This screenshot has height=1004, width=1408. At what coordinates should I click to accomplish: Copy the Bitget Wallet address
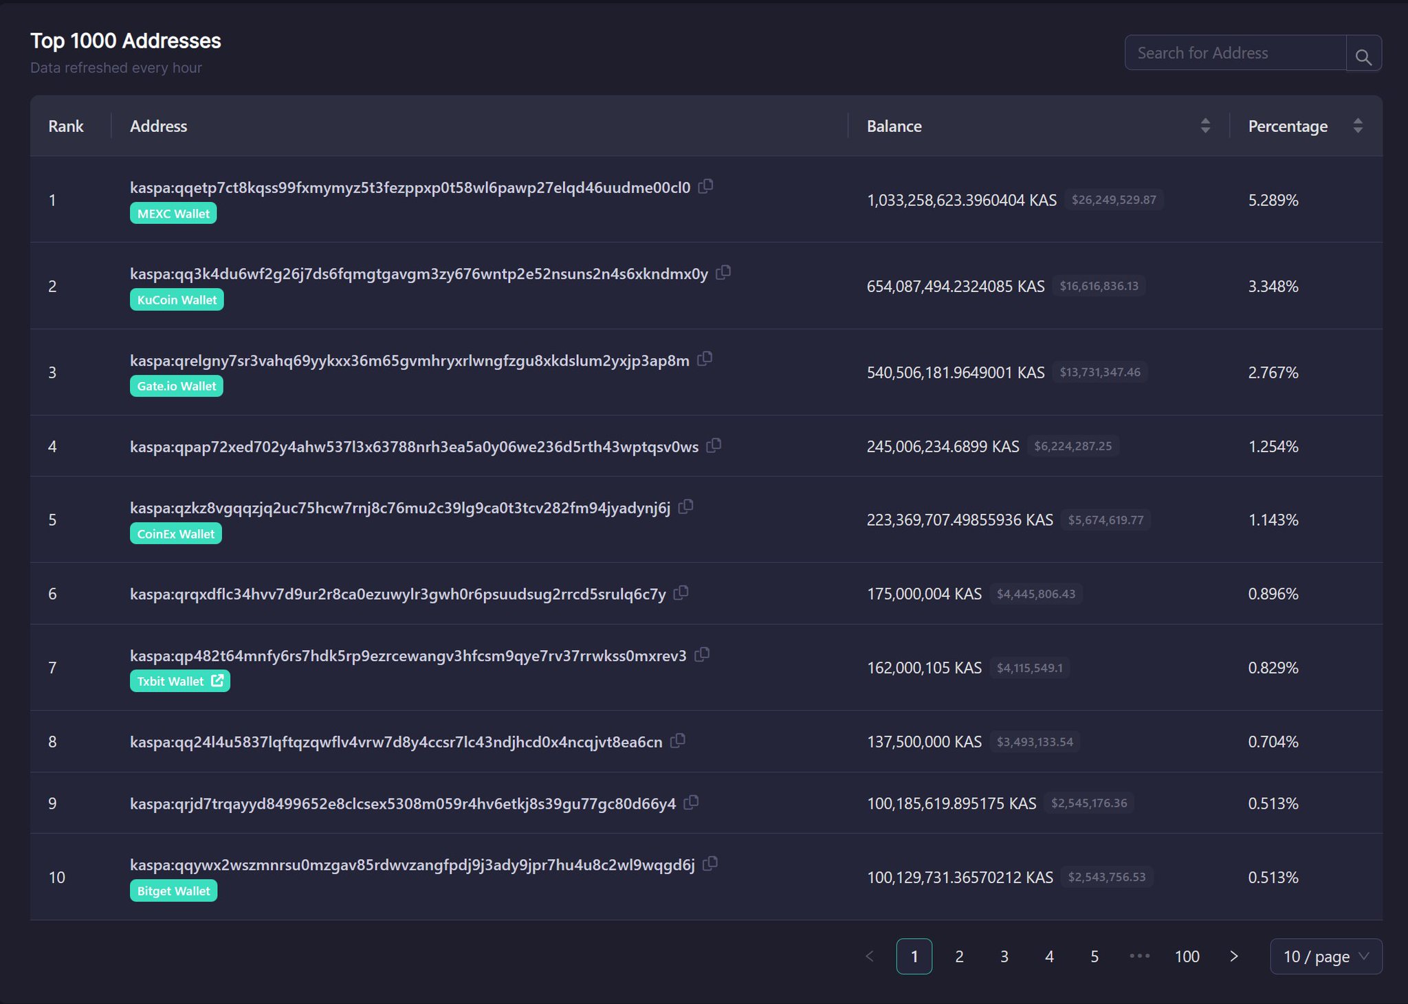point(711,863)
